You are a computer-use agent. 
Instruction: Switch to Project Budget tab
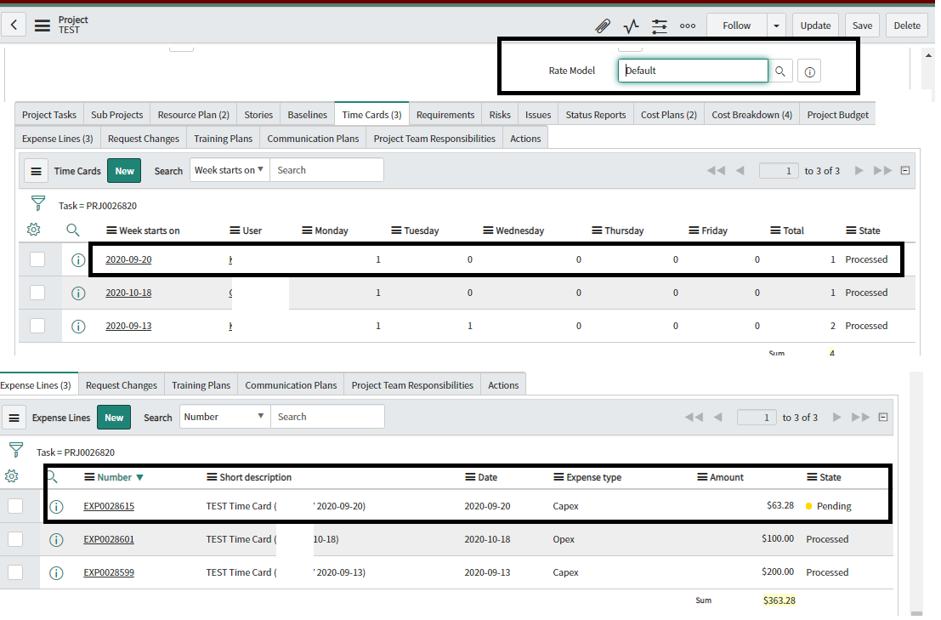coord(837,115)
